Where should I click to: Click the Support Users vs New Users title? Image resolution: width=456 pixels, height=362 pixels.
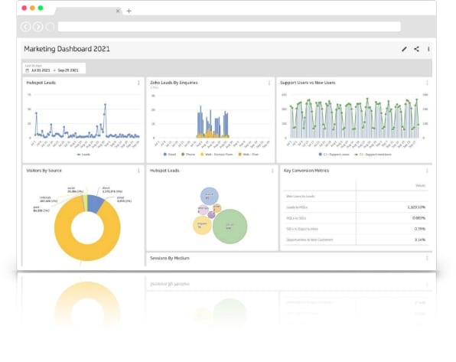308,83
